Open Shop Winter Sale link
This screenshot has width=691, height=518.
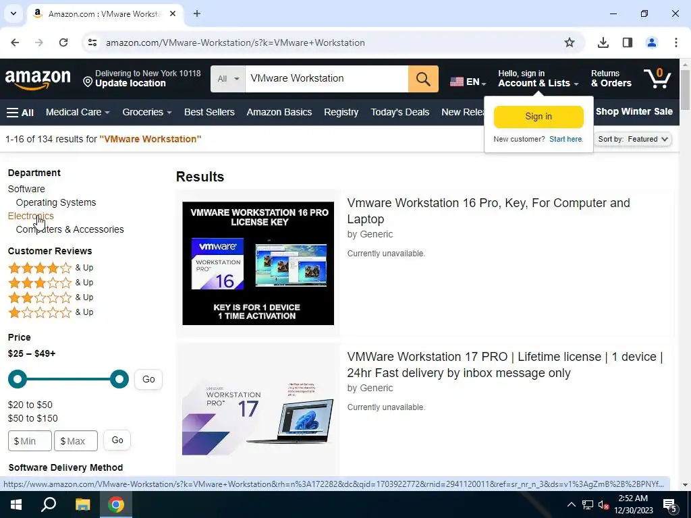click(x=634, y=111)
